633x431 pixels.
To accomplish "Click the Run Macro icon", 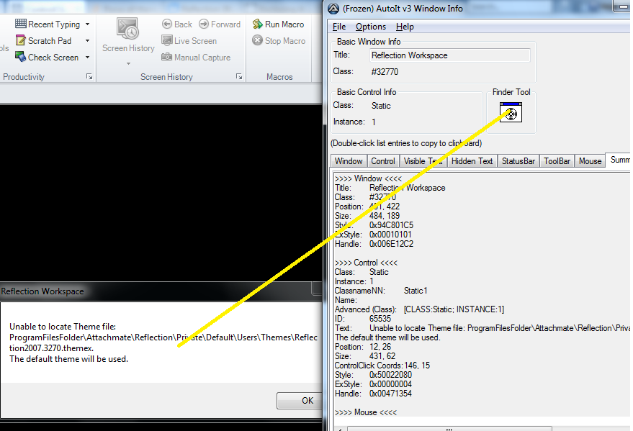I will click(x=257, y=24).
